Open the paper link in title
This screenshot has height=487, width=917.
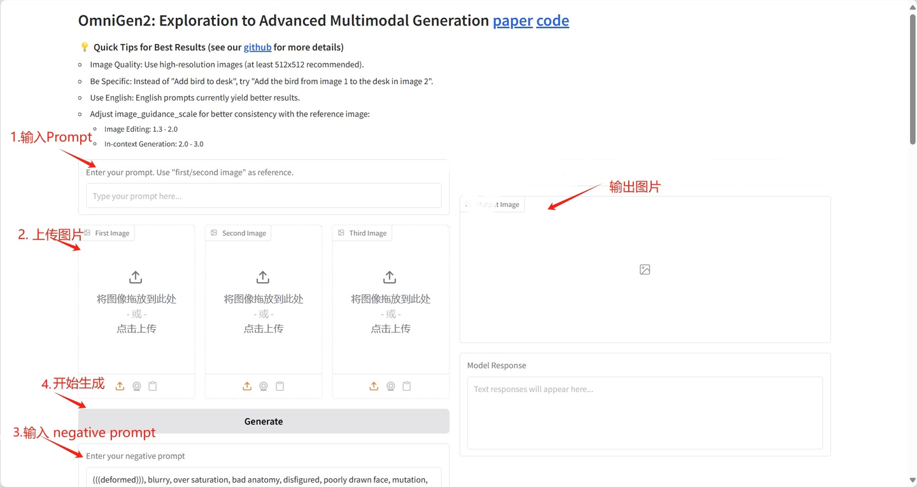(x=513, y=20)
